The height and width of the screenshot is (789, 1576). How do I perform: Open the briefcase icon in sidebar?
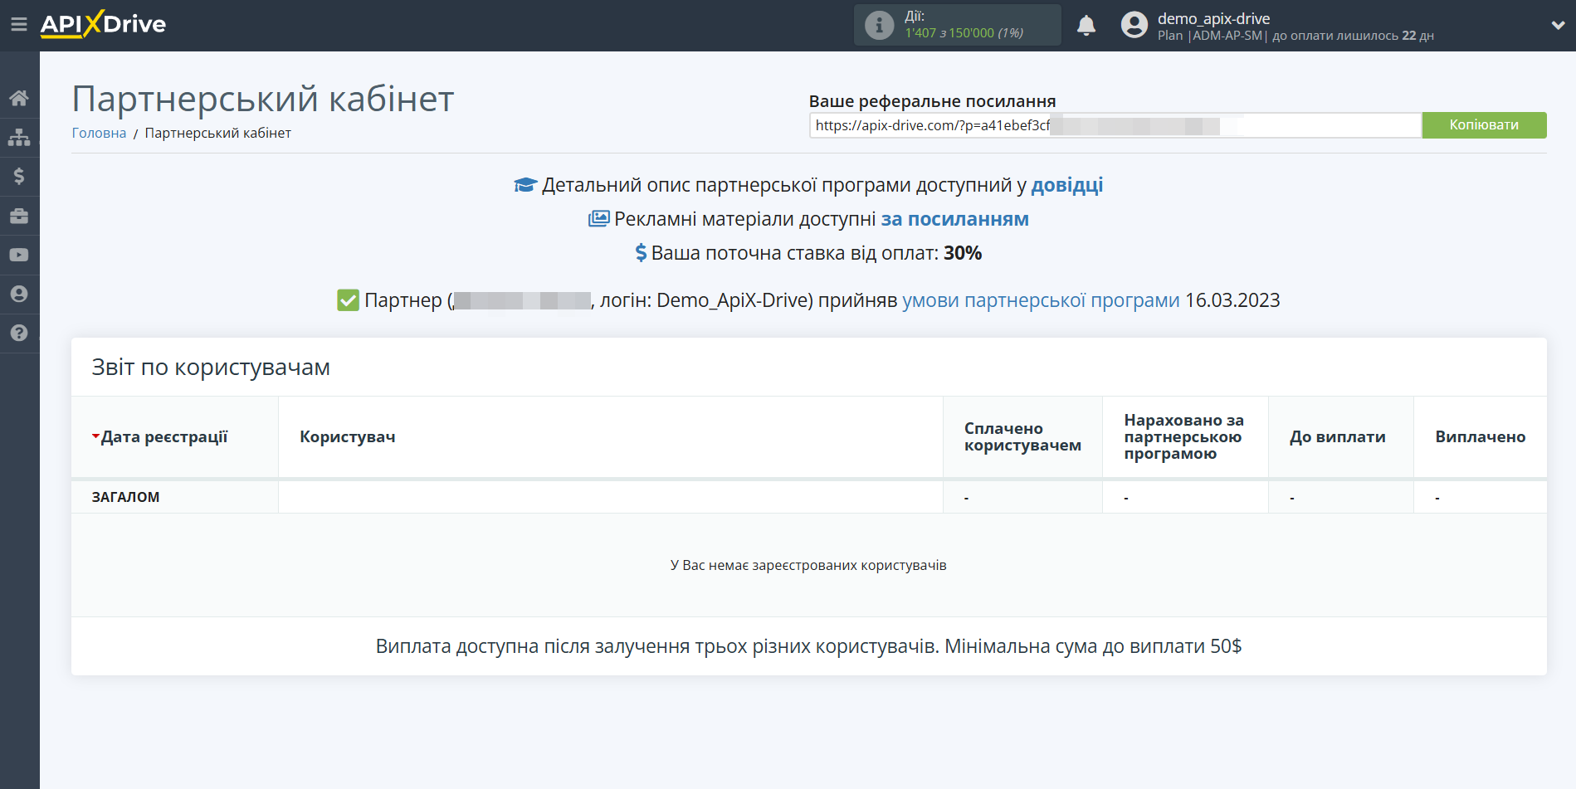19,216
